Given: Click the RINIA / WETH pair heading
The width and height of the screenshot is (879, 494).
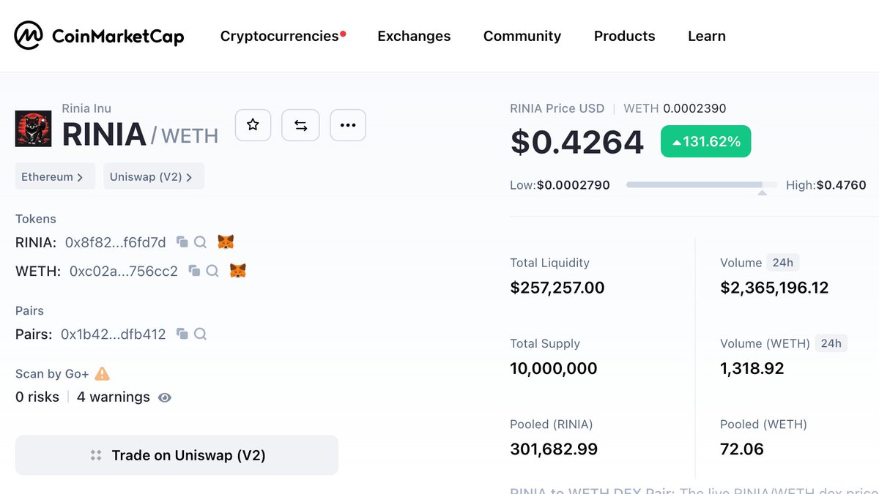Looking at the screenshot, I should [x=140, y=135].
